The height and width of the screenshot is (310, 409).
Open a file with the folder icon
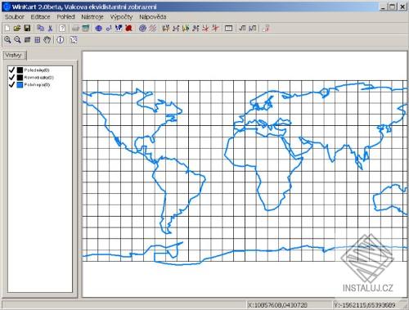click(x=17, y=28)
